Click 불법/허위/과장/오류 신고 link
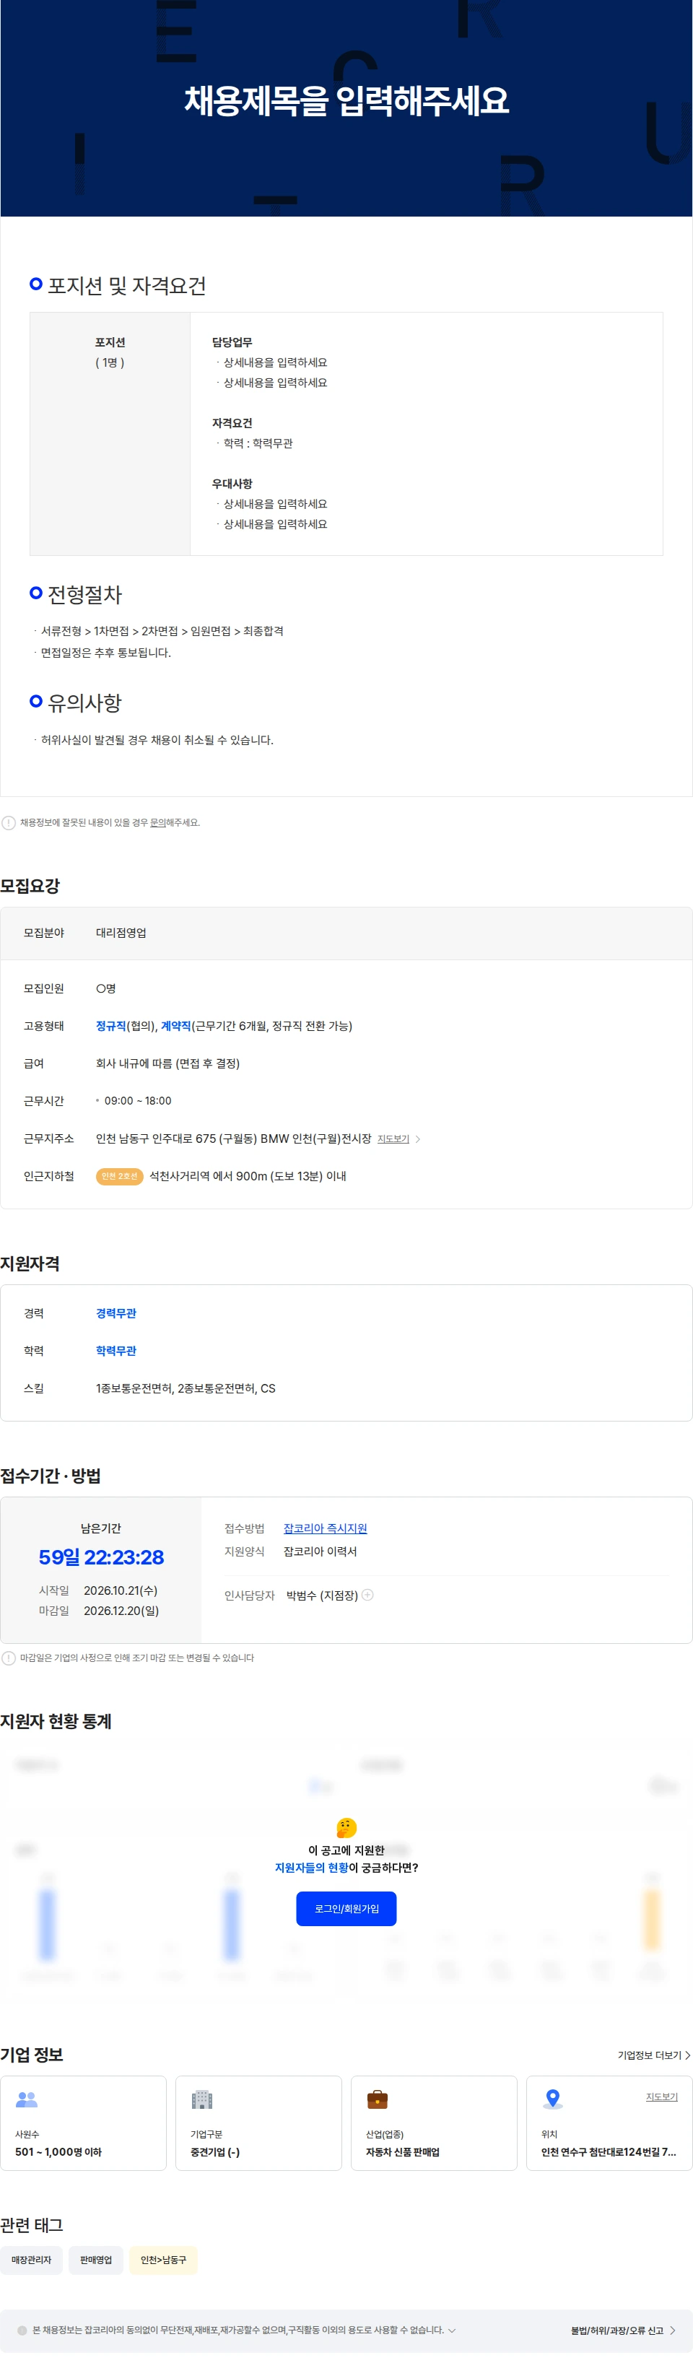Image resolution: width=693 pixels, height=2368 pixels. (x=616, y=2330)
